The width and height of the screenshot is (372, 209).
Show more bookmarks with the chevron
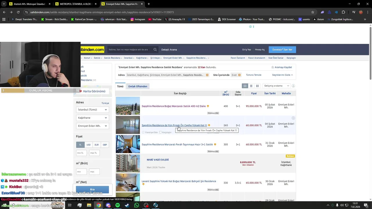(x=365, y=19)
